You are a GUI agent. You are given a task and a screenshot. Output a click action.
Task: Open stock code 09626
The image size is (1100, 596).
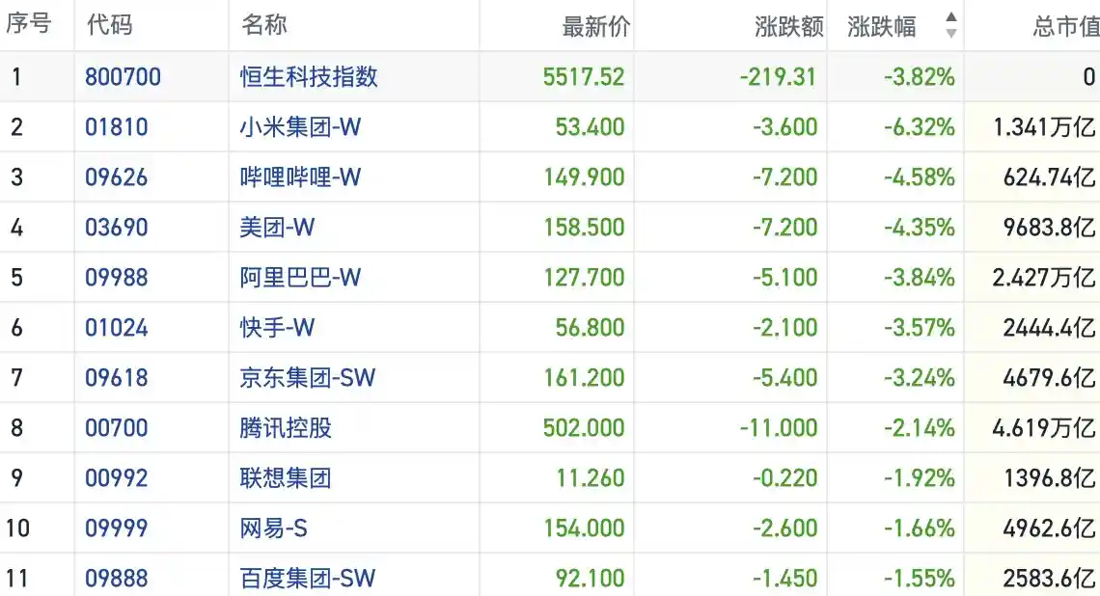point(117,177)
